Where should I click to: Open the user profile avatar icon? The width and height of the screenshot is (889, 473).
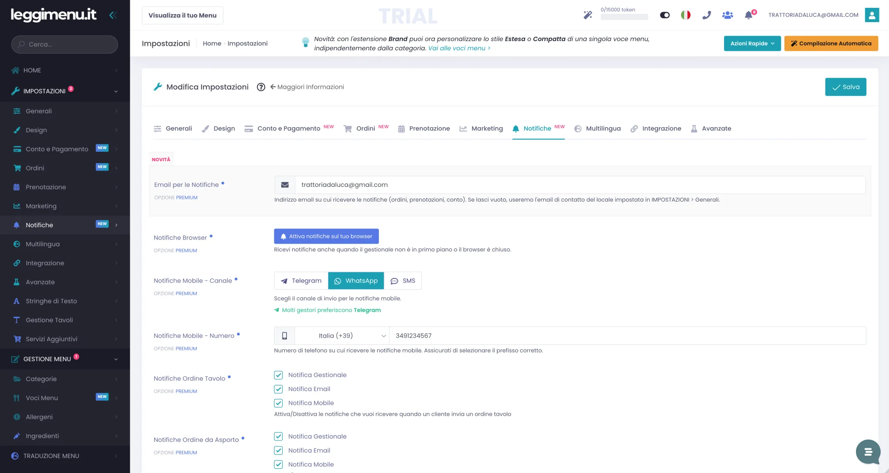pyautogui.click(x=872, y=15)
